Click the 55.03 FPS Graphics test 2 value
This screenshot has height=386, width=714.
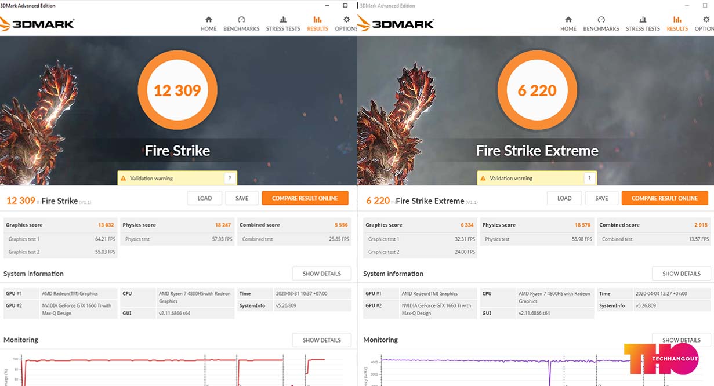[104, 252]
